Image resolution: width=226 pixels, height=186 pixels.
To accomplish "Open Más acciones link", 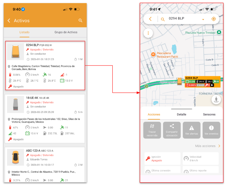I will click(208, 146).
